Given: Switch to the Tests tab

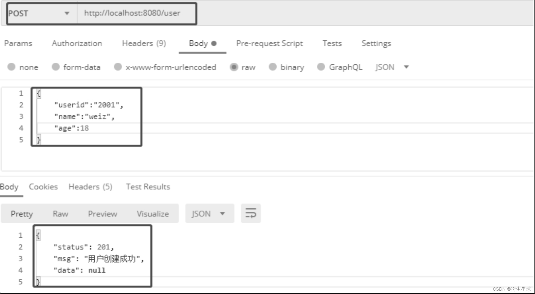Looking at the screenshot, I should tap(332, 44).
